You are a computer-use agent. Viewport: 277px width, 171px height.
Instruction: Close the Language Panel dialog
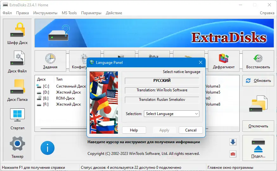(x=201, y=62)
